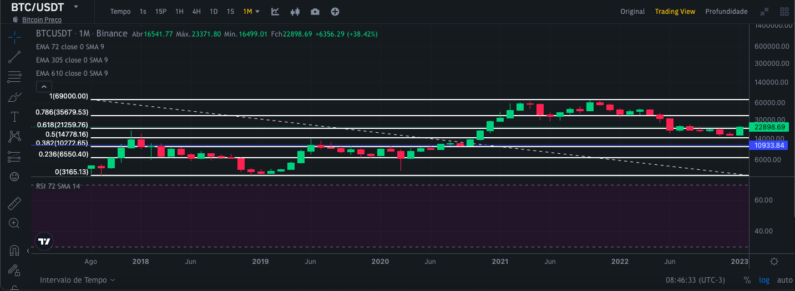Expand the 1M interval dropdown
Image resolution: width=795 pixels, height=291 pixels.
tap(251, 12)
